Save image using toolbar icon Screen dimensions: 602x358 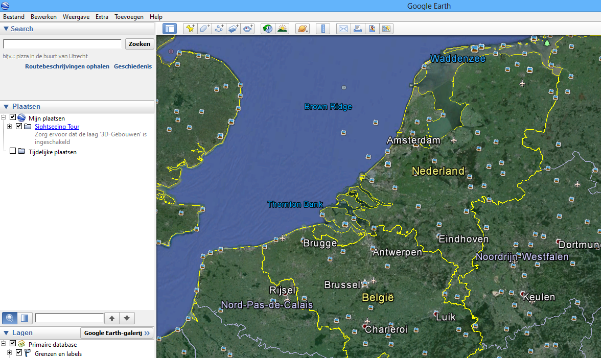(x=372, y=29)
